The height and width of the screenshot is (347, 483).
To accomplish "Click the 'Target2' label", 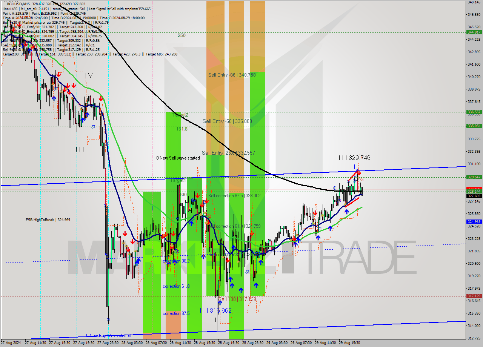I will click(x=181, y=115).
